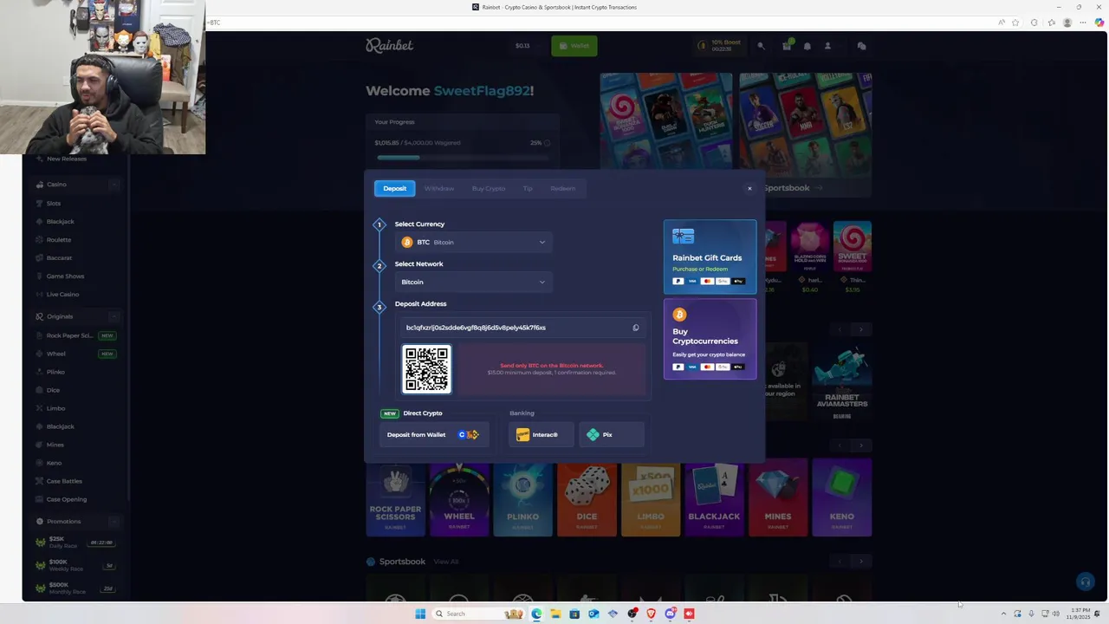1109x624 pixels.
Task: Copy the BTC deposit address
Action: [635, 328]
